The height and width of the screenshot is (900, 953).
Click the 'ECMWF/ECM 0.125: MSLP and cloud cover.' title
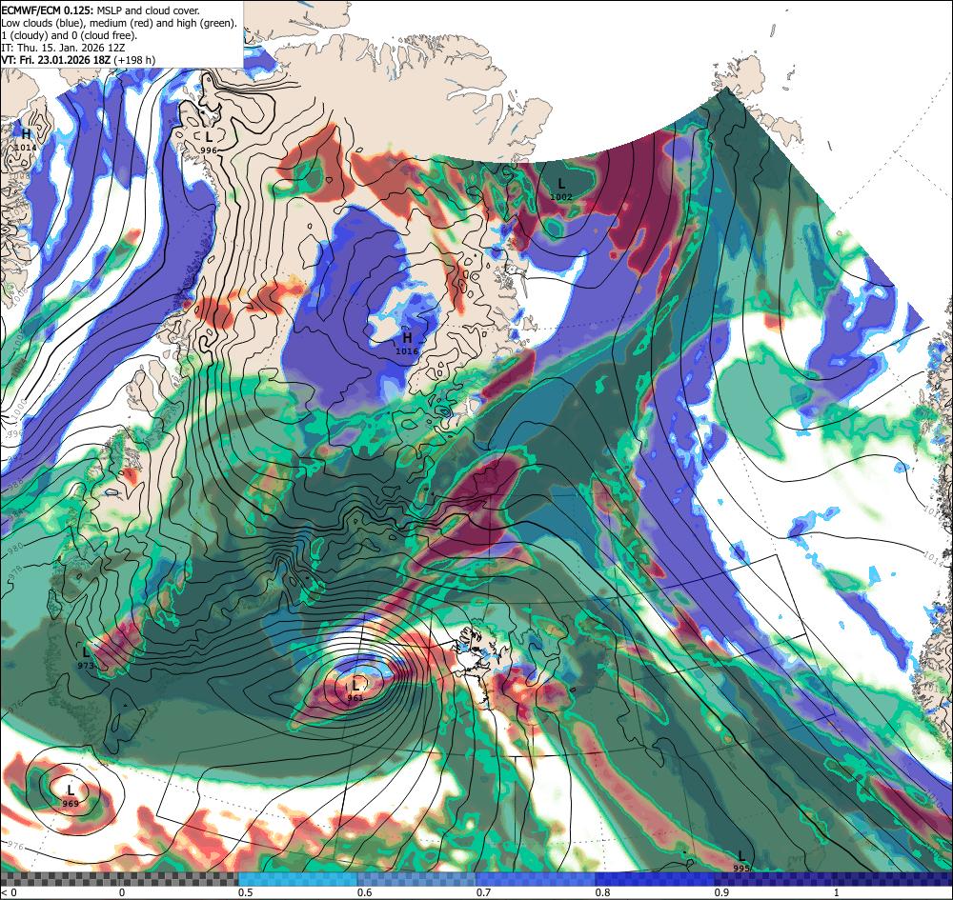pyautogui.click(x=100, y=10)
